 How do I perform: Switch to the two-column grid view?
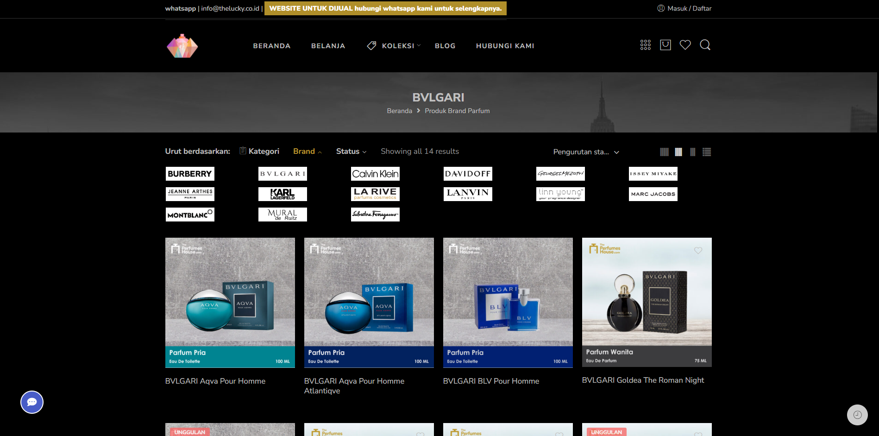693,152
